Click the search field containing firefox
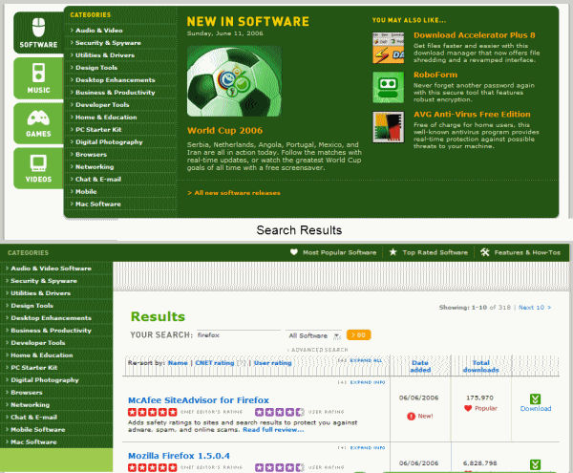Image resolution: width=573 pixels, height=473 pixels. [x=238, y=334]
